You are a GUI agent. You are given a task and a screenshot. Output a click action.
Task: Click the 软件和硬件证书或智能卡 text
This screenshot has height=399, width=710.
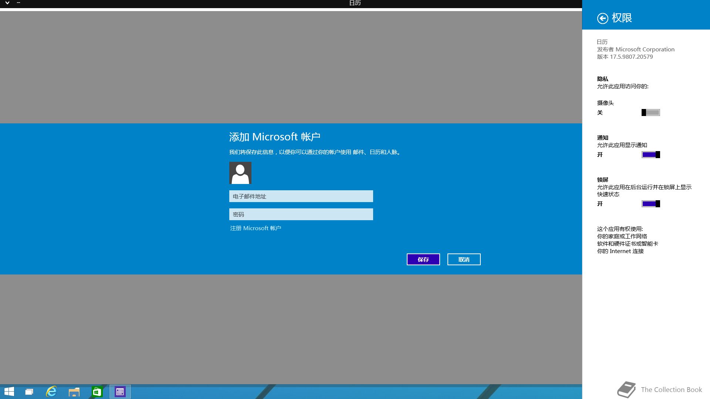click(628, 244)
